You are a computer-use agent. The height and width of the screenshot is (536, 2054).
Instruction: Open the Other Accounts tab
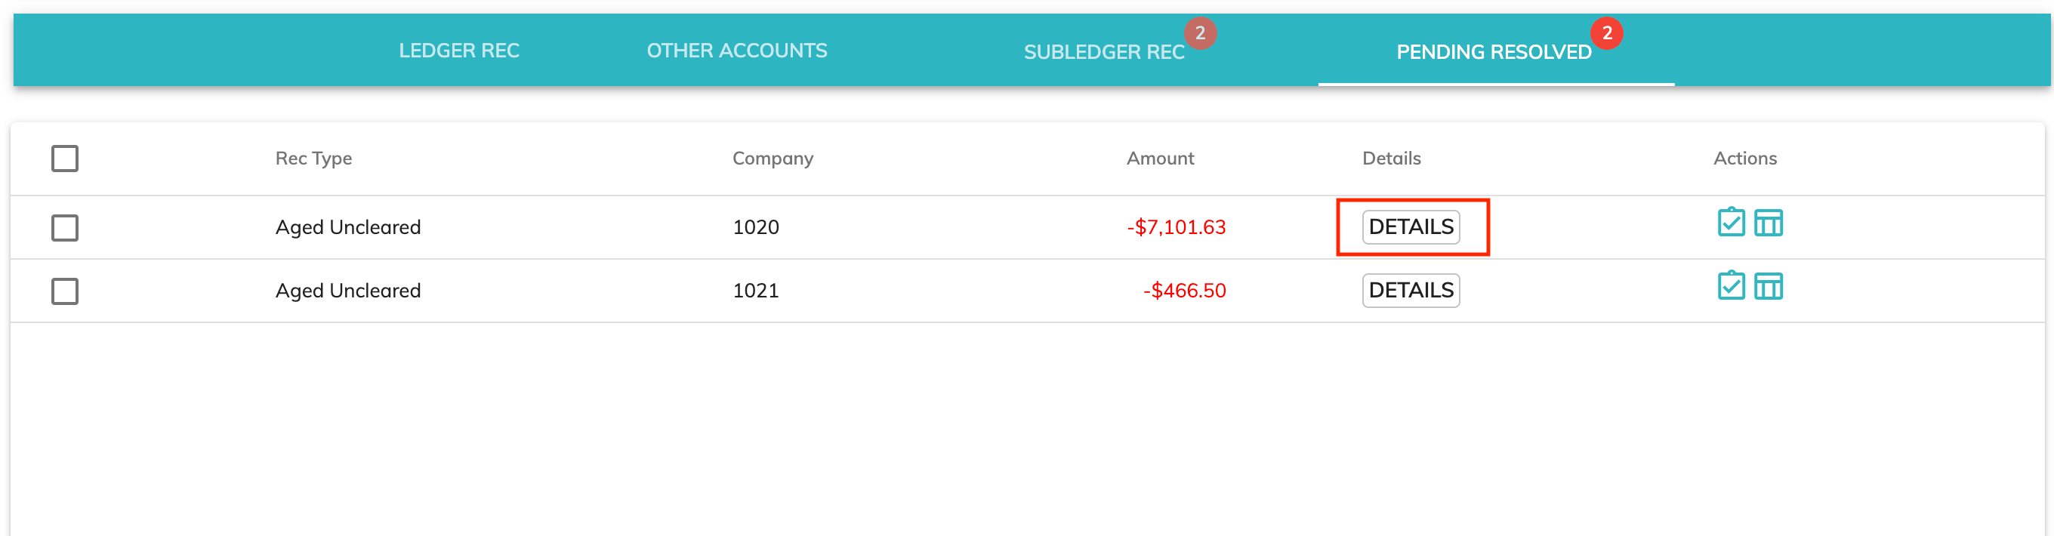[x=736, y=51]
